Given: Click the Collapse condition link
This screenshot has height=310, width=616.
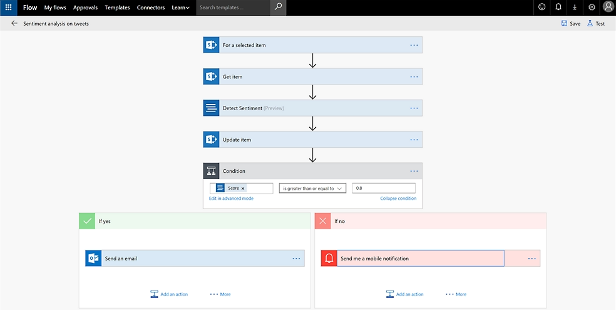Looking at the screenshot, I should 398,199.
